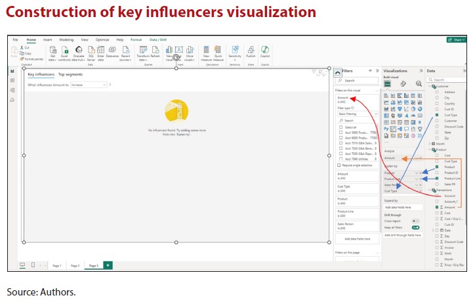This screenshot has height=304, width=475.
Task: Collapse the Filters pane chevrons
Action: [x=377, y=71]
